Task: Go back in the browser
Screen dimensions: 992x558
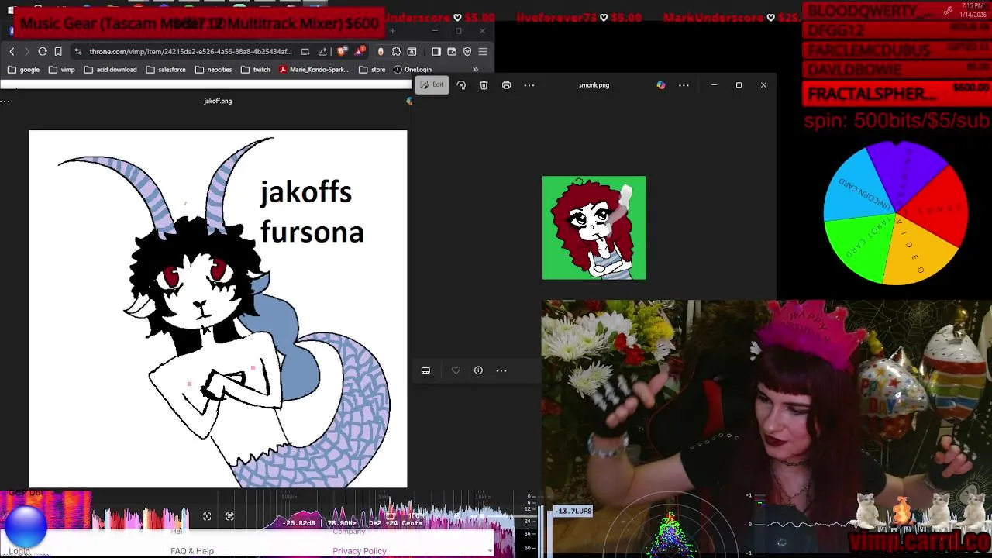Action: tap(12, 51)
